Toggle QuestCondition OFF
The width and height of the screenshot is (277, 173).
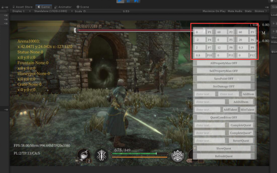(x=224, y=117)
